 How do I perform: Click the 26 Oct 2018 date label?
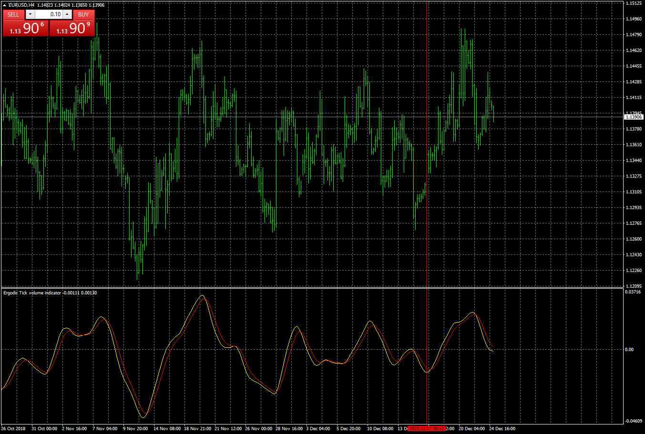point(13,429)
